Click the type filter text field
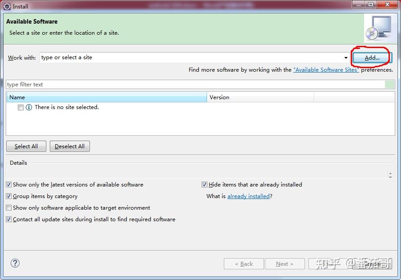This screenshot has width=401, height=280. click(x=195, y=85)
